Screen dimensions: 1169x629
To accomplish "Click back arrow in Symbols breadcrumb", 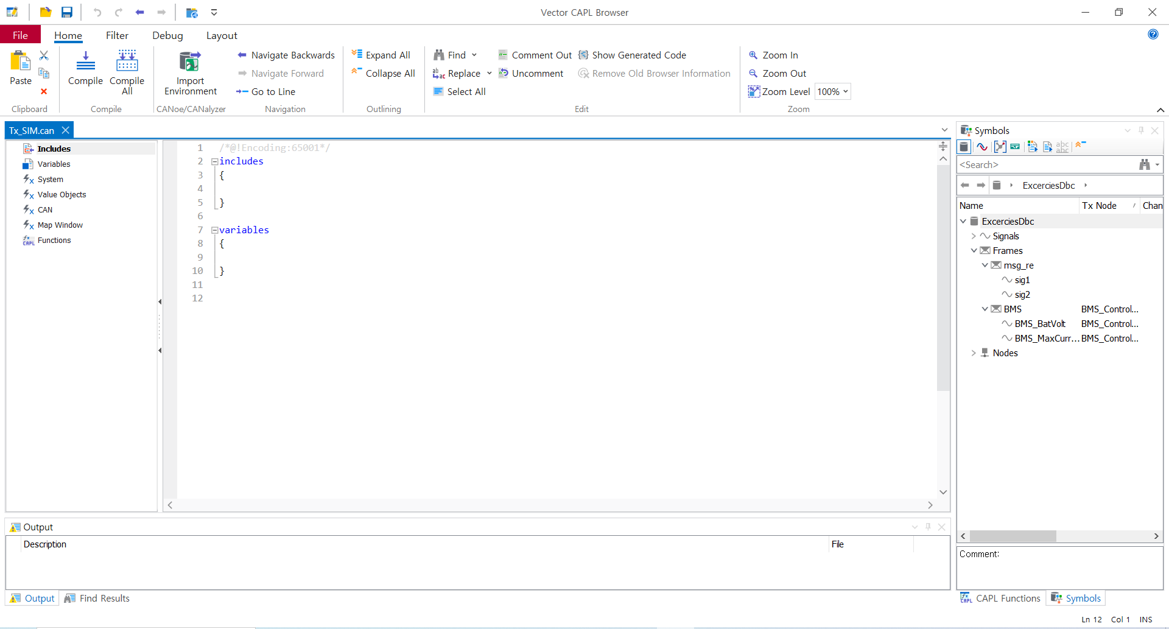I will (x=965, y=185).
